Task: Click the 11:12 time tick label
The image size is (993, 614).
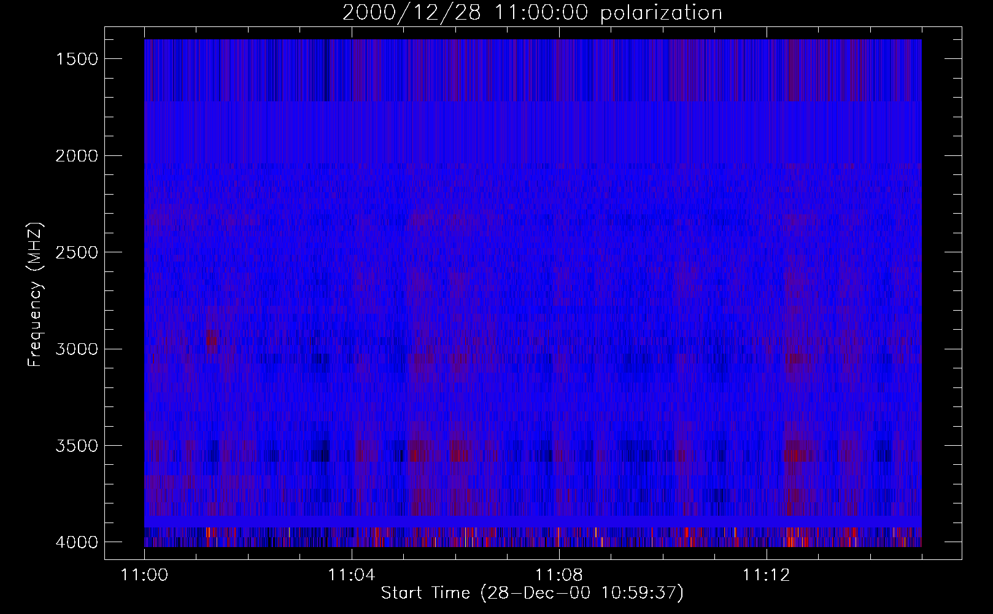Action: pos(765,575)
